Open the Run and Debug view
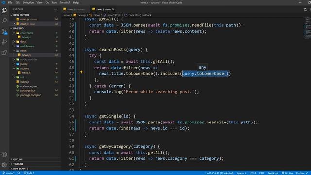 click(4, 42)
